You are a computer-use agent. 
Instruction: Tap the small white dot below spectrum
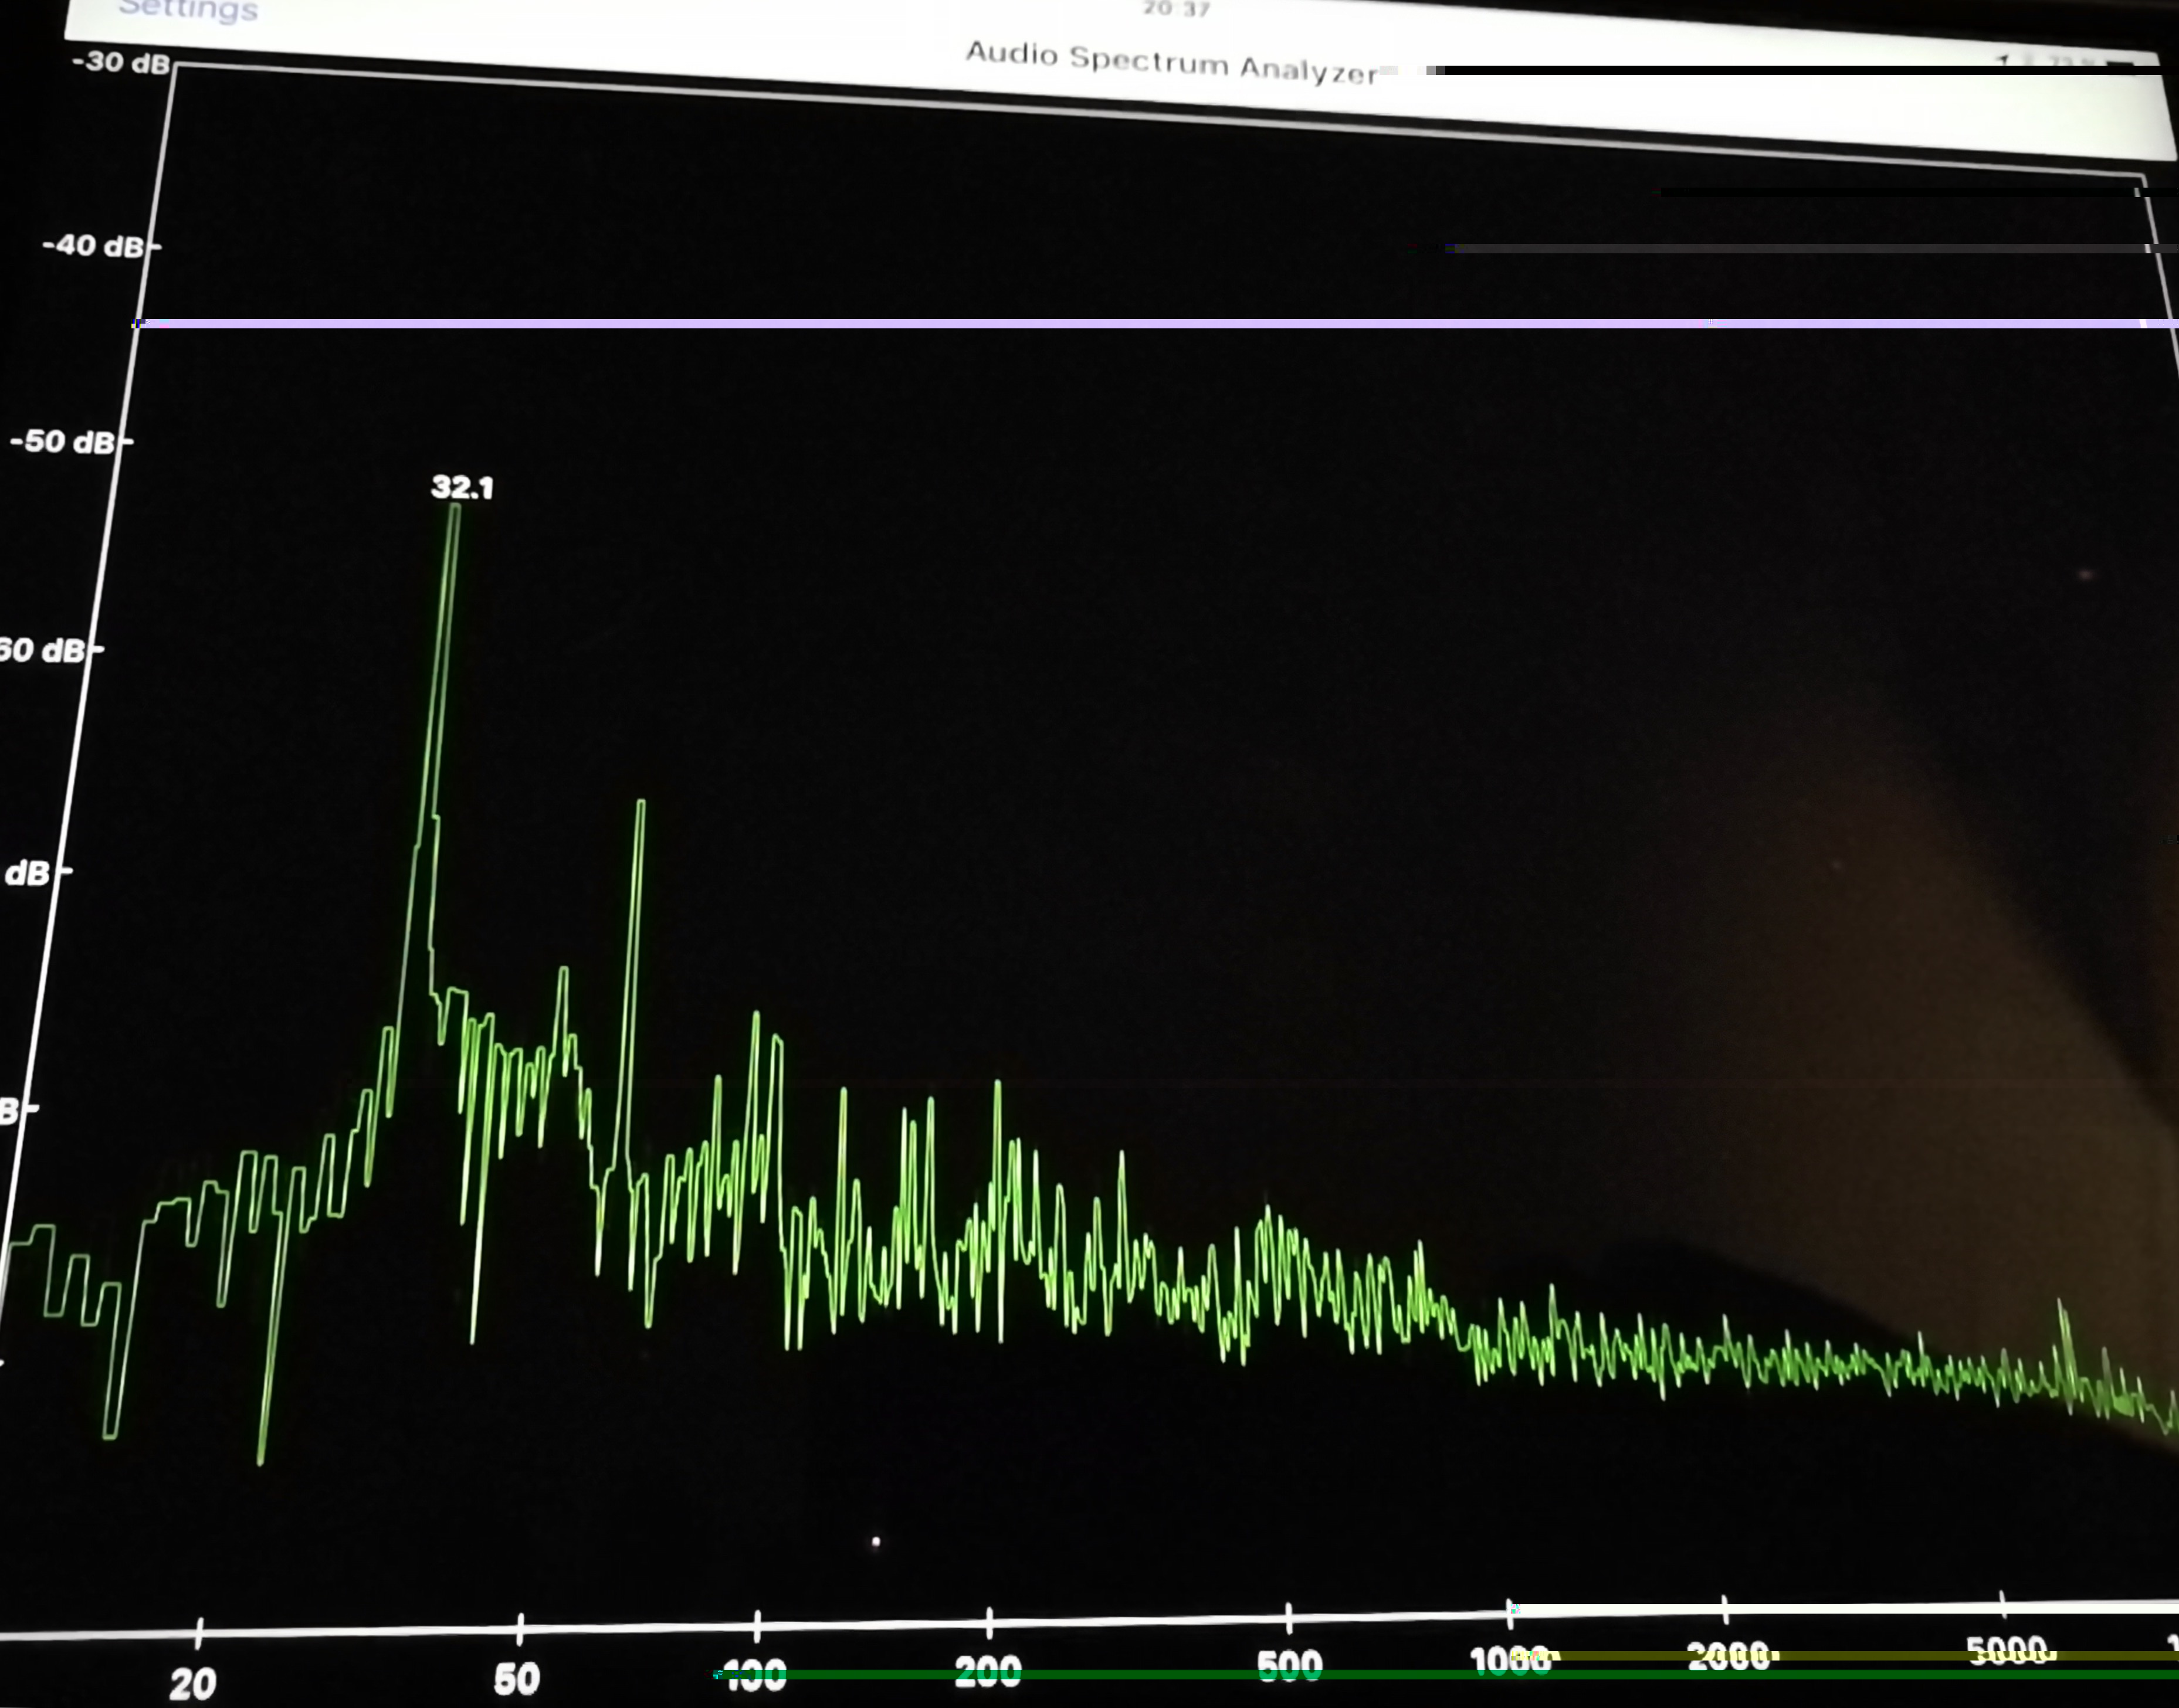pos(876,1542)
